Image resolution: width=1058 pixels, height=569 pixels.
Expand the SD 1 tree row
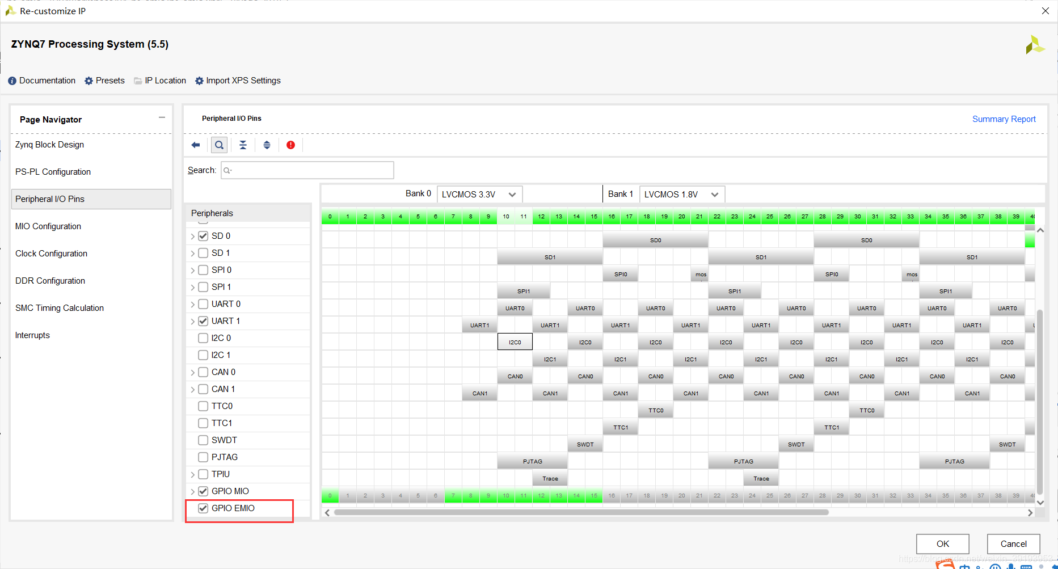coord(192,254)
